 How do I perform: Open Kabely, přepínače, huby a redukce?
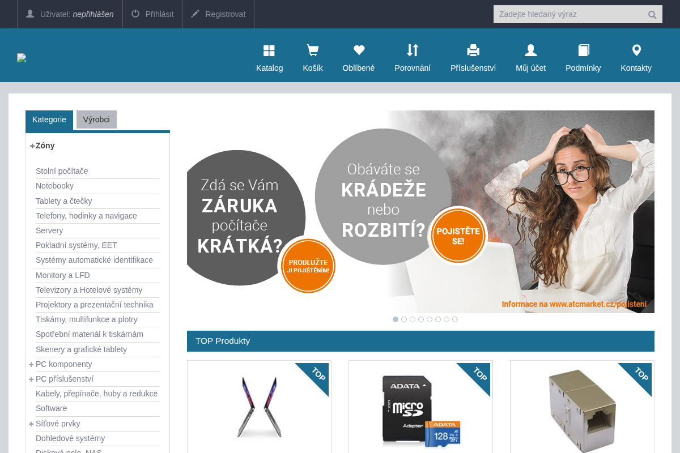pyautogui.click(x=96, y=394)
